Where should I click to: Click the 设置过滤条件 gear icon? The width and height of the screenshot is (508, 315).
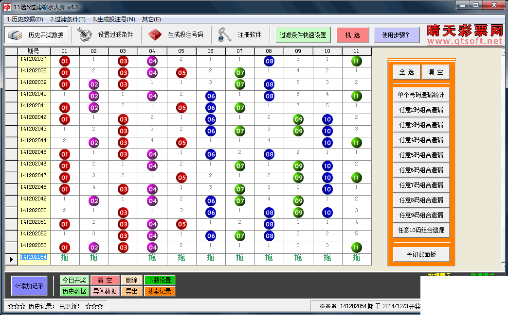tap(85, 34)
